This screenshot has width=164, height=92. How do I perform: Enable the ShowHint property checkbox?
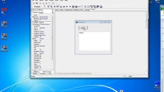point(40,62)
